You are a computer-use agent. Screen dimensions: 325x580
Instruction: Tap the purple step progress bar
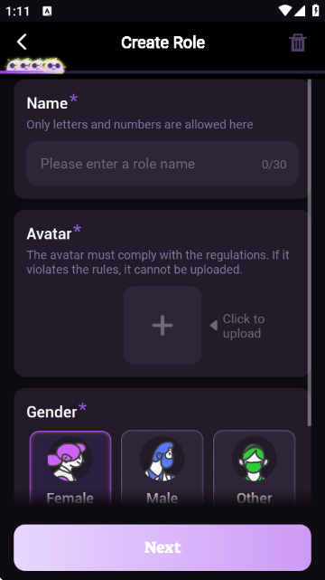(x=162, y=72)
